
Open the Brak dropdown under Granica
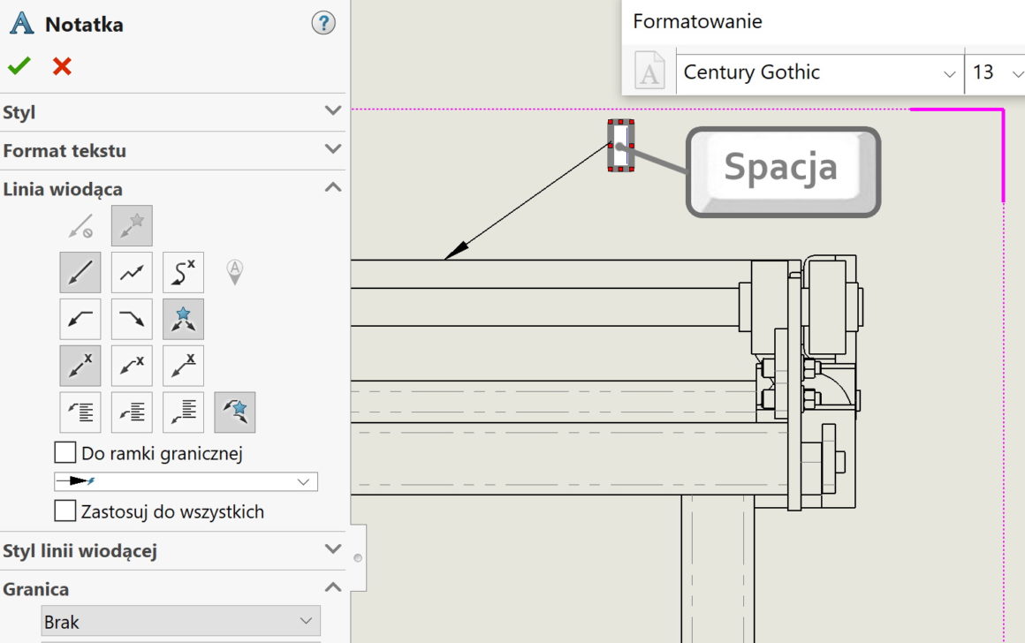click(306, 621)
